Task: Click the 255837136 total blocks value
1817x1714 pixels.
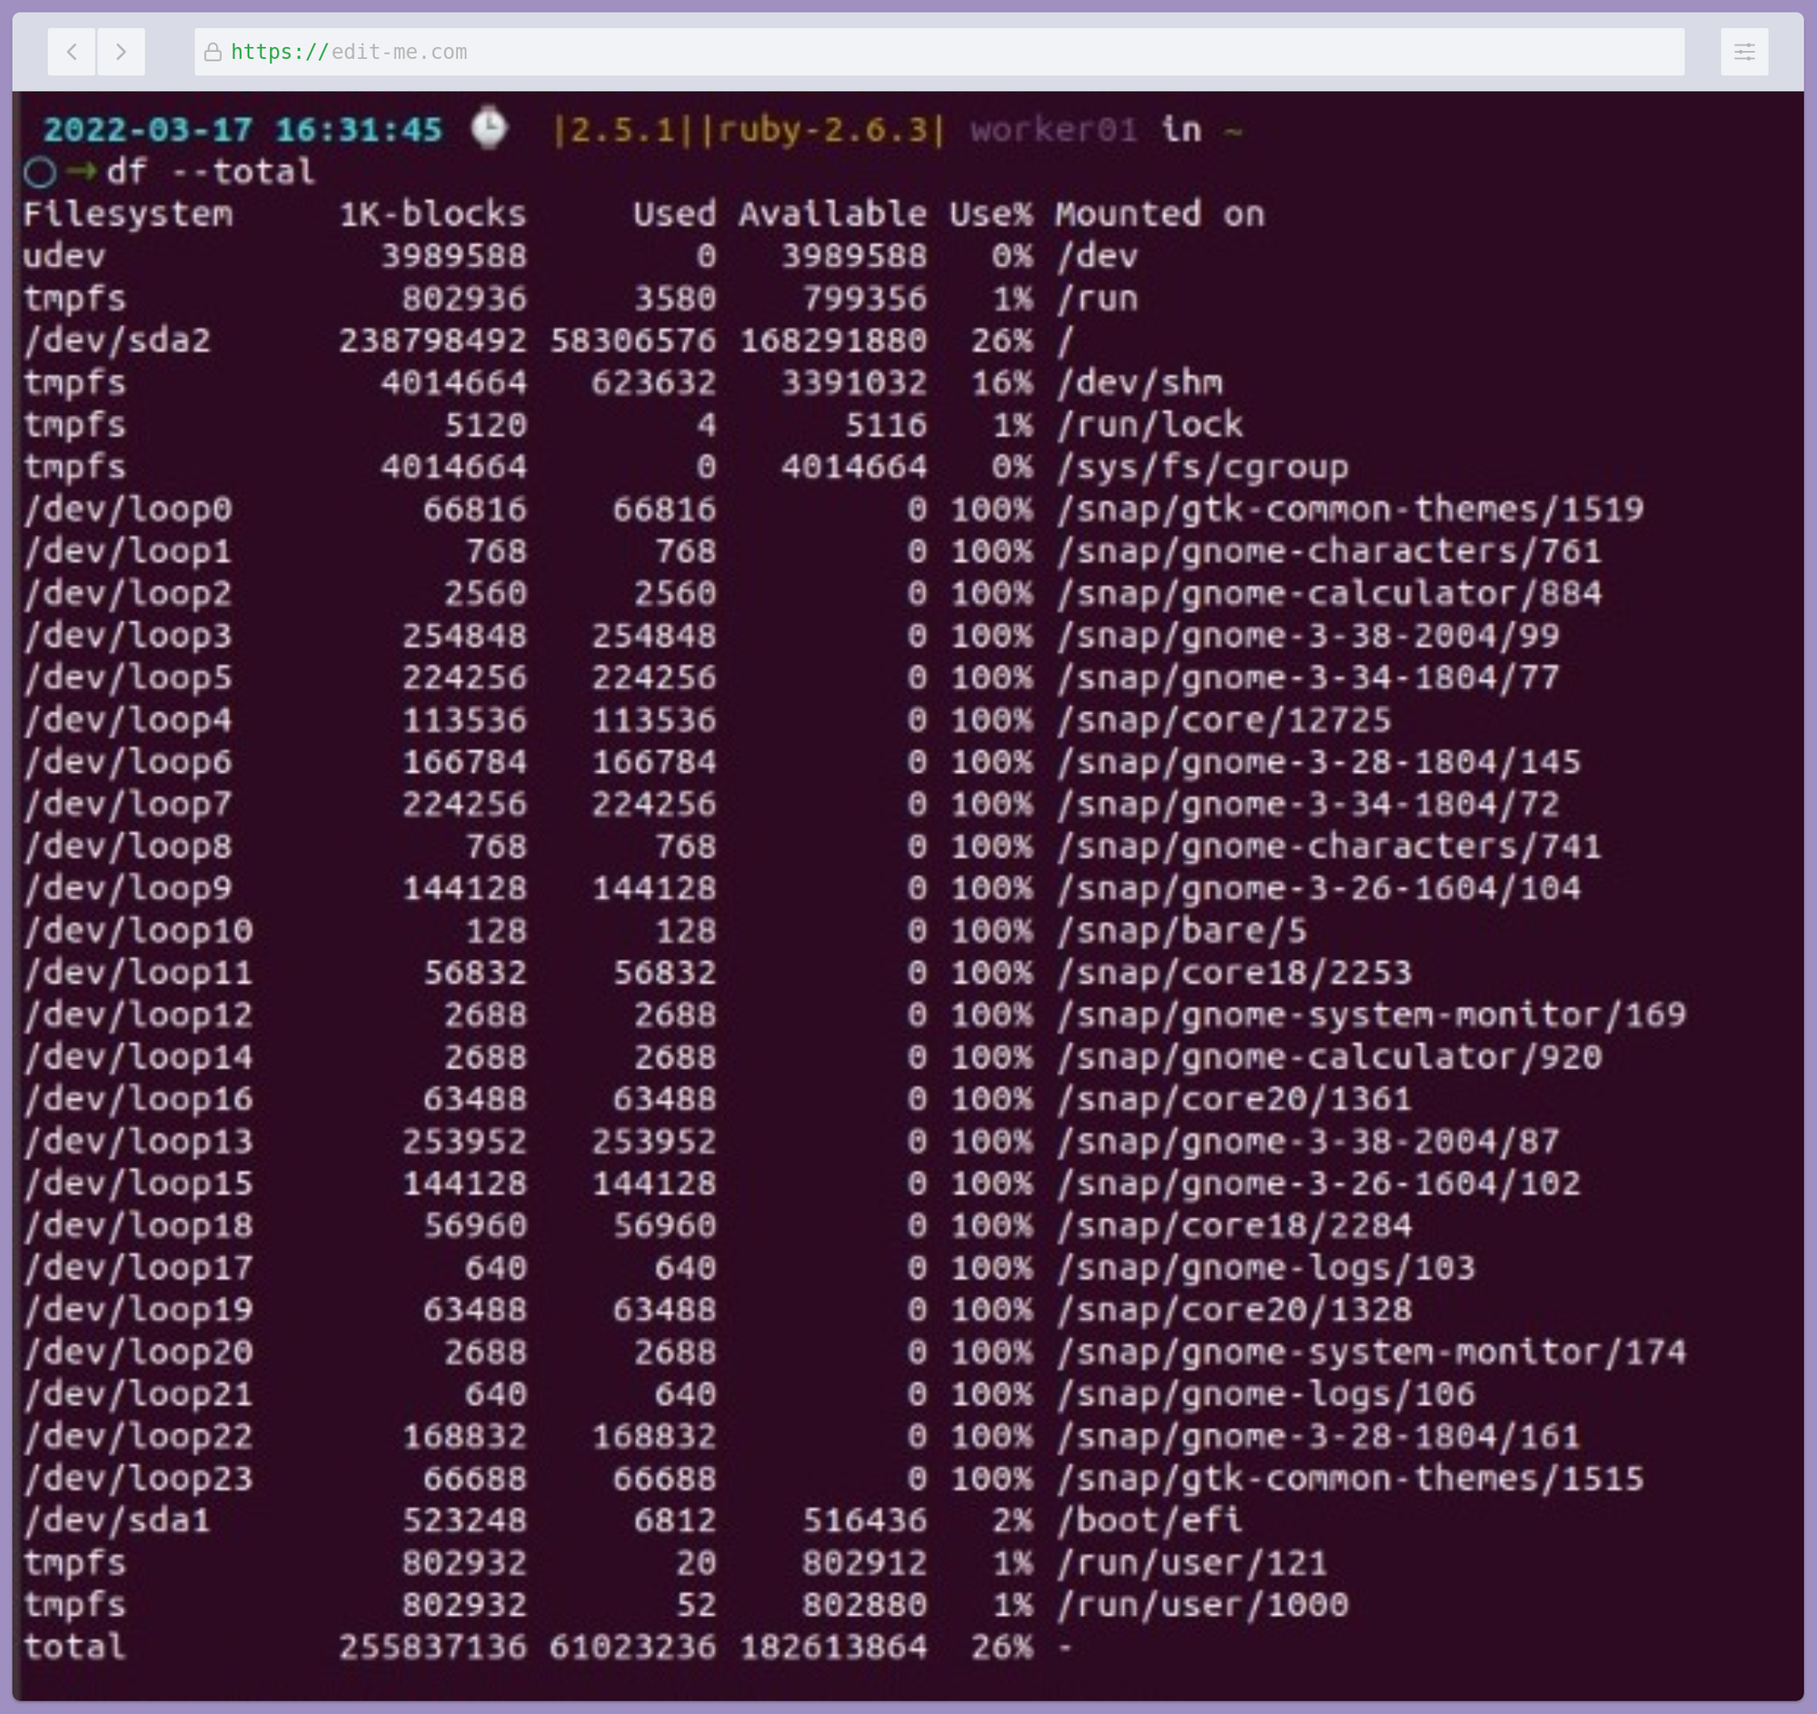Action: [433, 1648]
